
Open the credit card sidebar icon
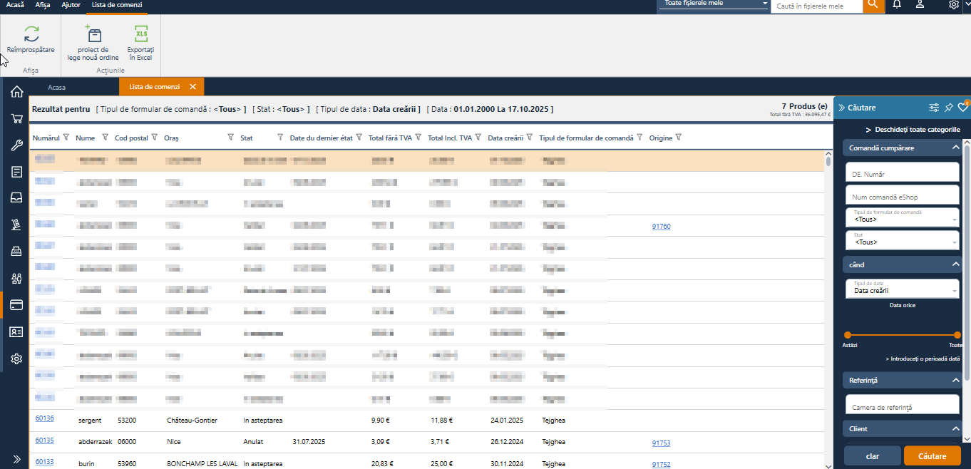pyautogui.click(x=16, y=305)
